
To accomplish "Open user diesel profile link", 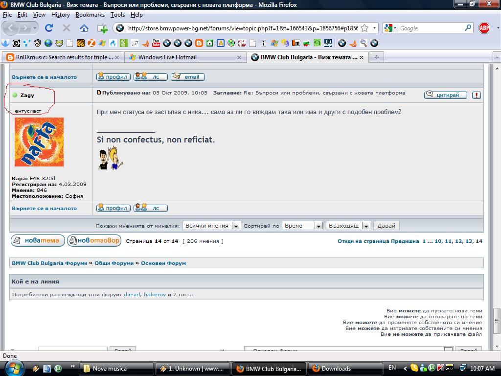I will [x=132, y=294].
